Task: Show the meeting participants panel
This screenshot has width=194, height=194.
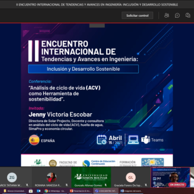Action: pos(167,15)
